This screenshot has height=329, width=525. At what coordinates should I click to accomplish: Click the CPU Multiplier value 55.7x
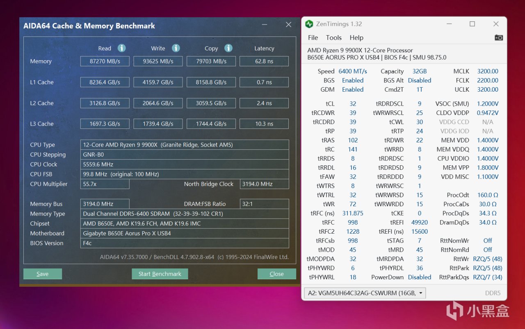point(105,184)
